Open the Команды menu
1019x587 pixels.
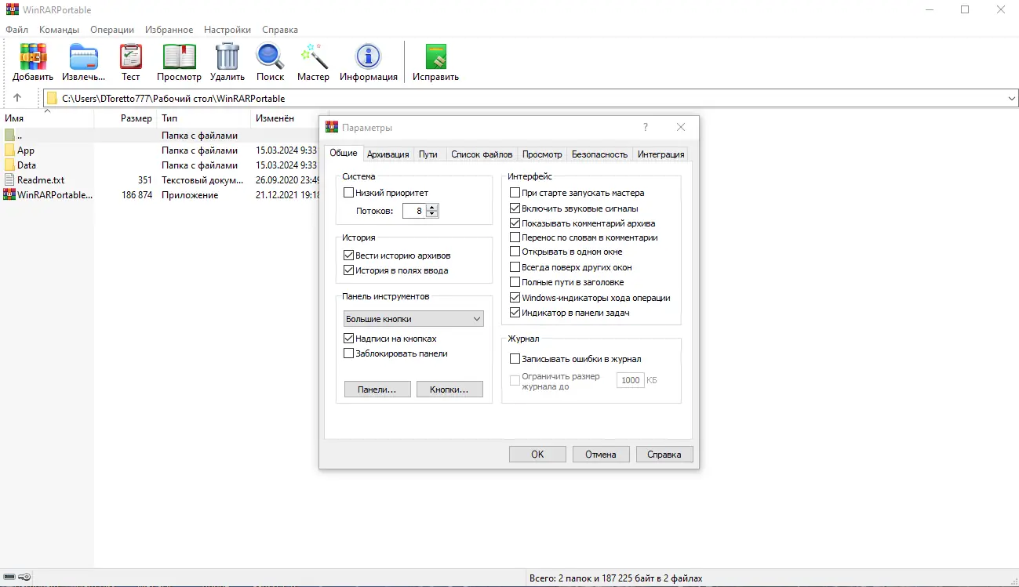59,30
